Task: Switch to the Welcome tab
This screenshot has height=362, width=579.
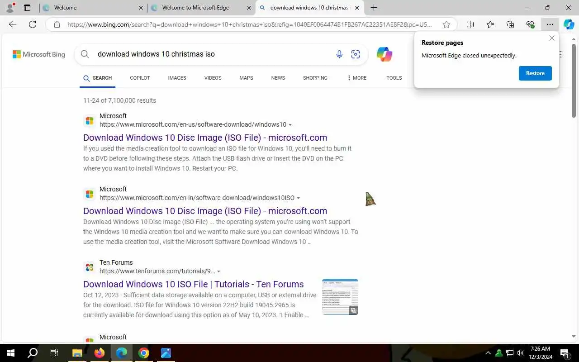Action: (x=93, y=8)
